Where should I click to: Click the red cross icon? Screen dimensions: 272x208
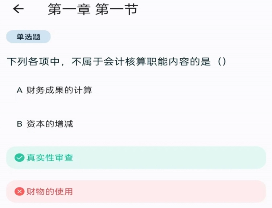click(19, 191)
